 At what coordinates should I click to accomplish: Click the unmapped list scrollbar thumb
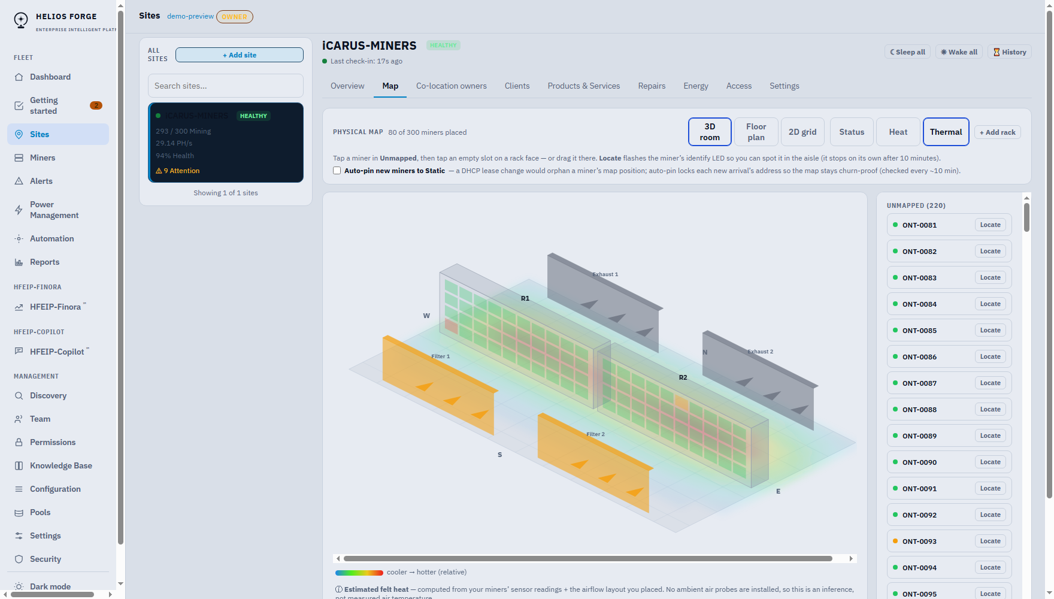[x=1026, y=217]
